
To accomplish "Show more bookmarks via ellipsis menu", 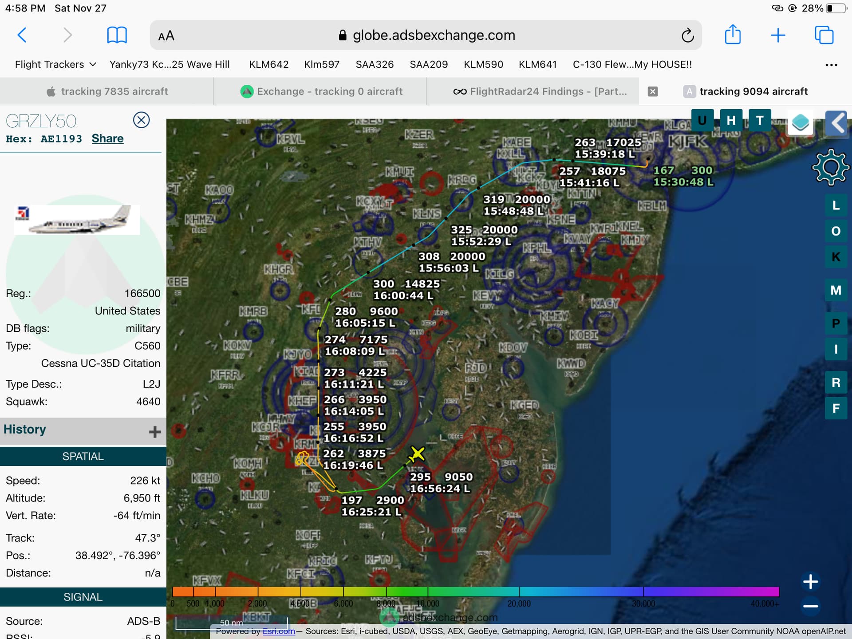I will [831, 65].
